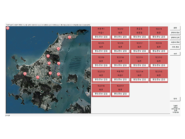Screen dimensions: 185x139
Task: Click the 닫기 close button
Action: point(175,99)
